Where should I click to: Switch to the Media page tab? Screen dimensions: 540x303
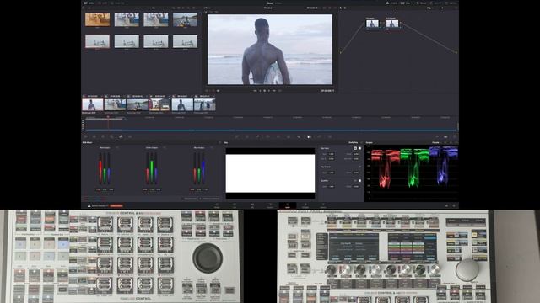[x=217, y=205]
